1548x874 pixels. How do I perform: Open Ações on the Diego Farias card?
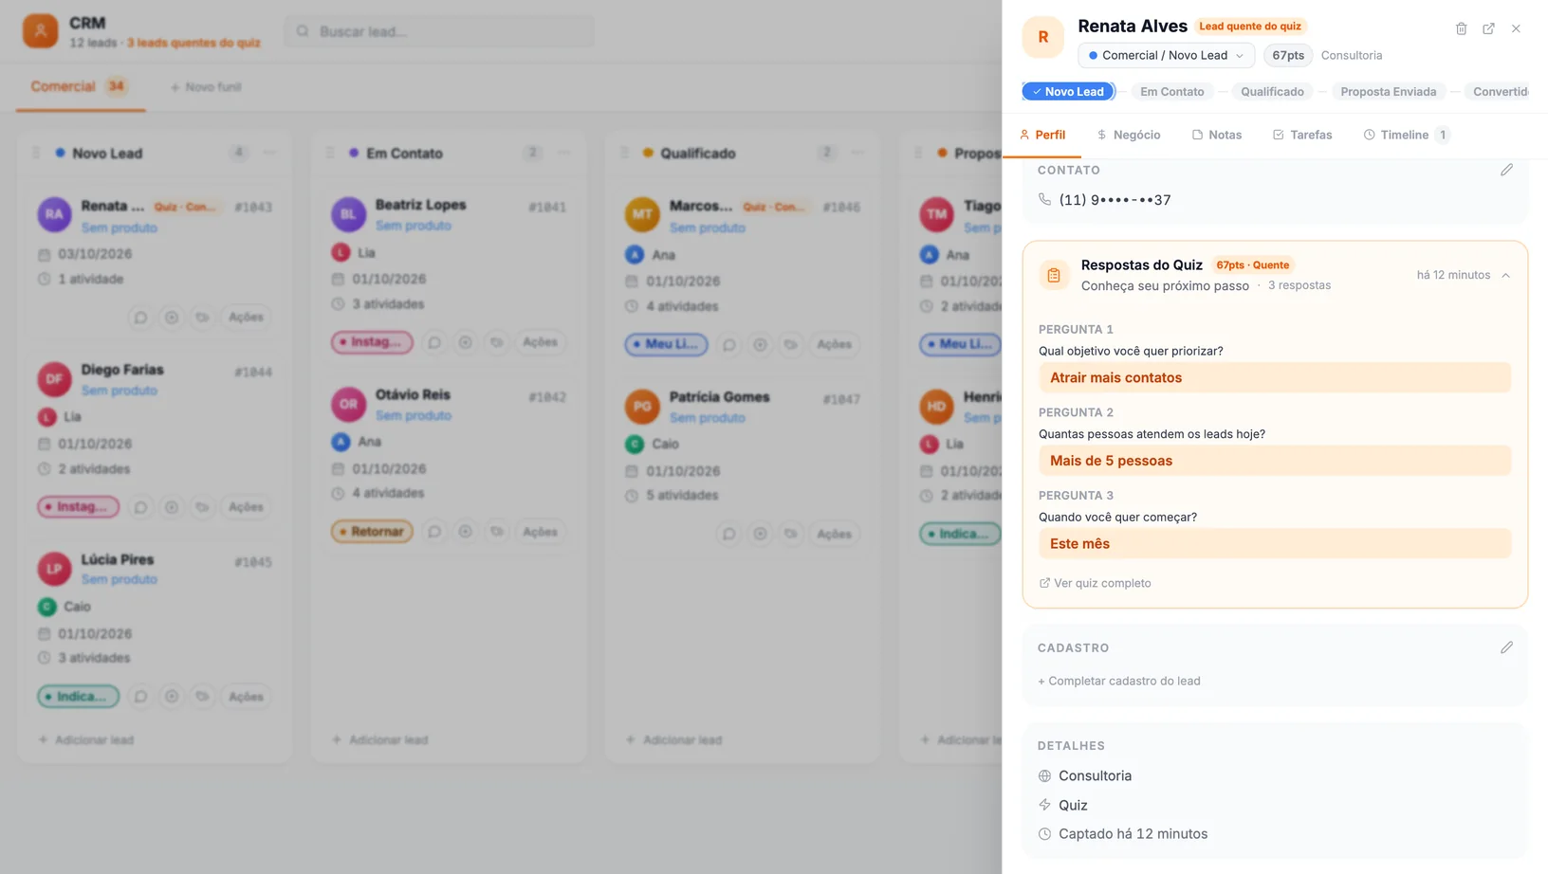[246, 507]
